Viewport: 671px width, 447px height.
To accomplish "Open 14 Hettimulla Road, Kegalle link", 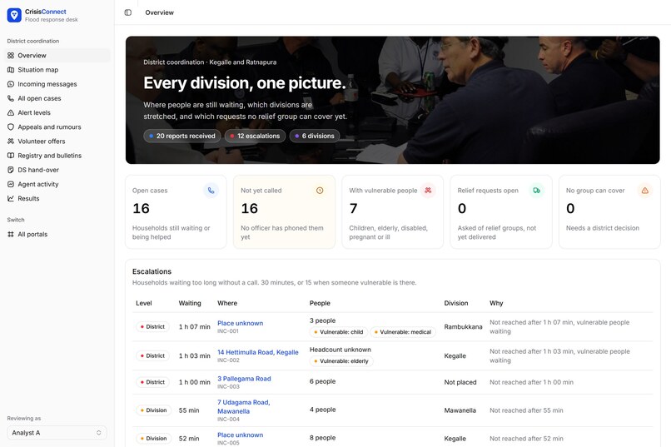I will coord(257,352).
